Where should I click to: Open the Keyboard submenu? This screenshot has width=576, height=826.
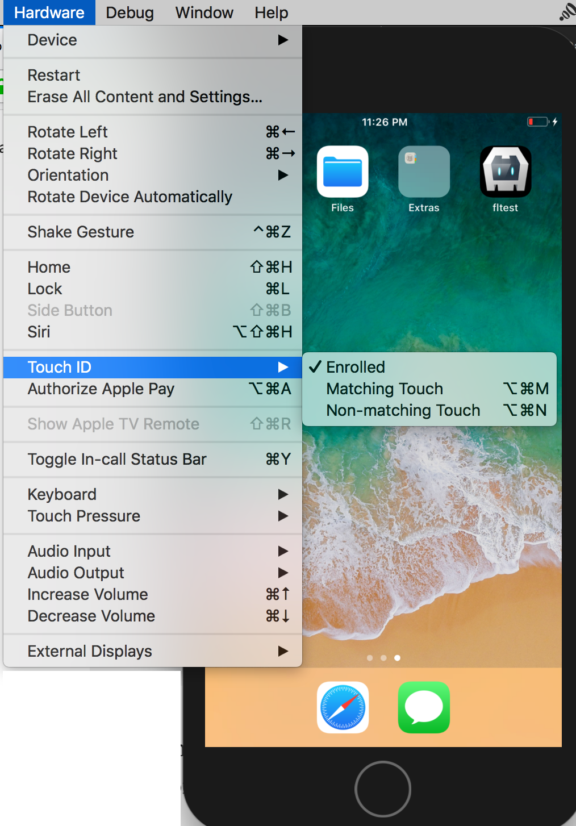click(x=62, y=494)
